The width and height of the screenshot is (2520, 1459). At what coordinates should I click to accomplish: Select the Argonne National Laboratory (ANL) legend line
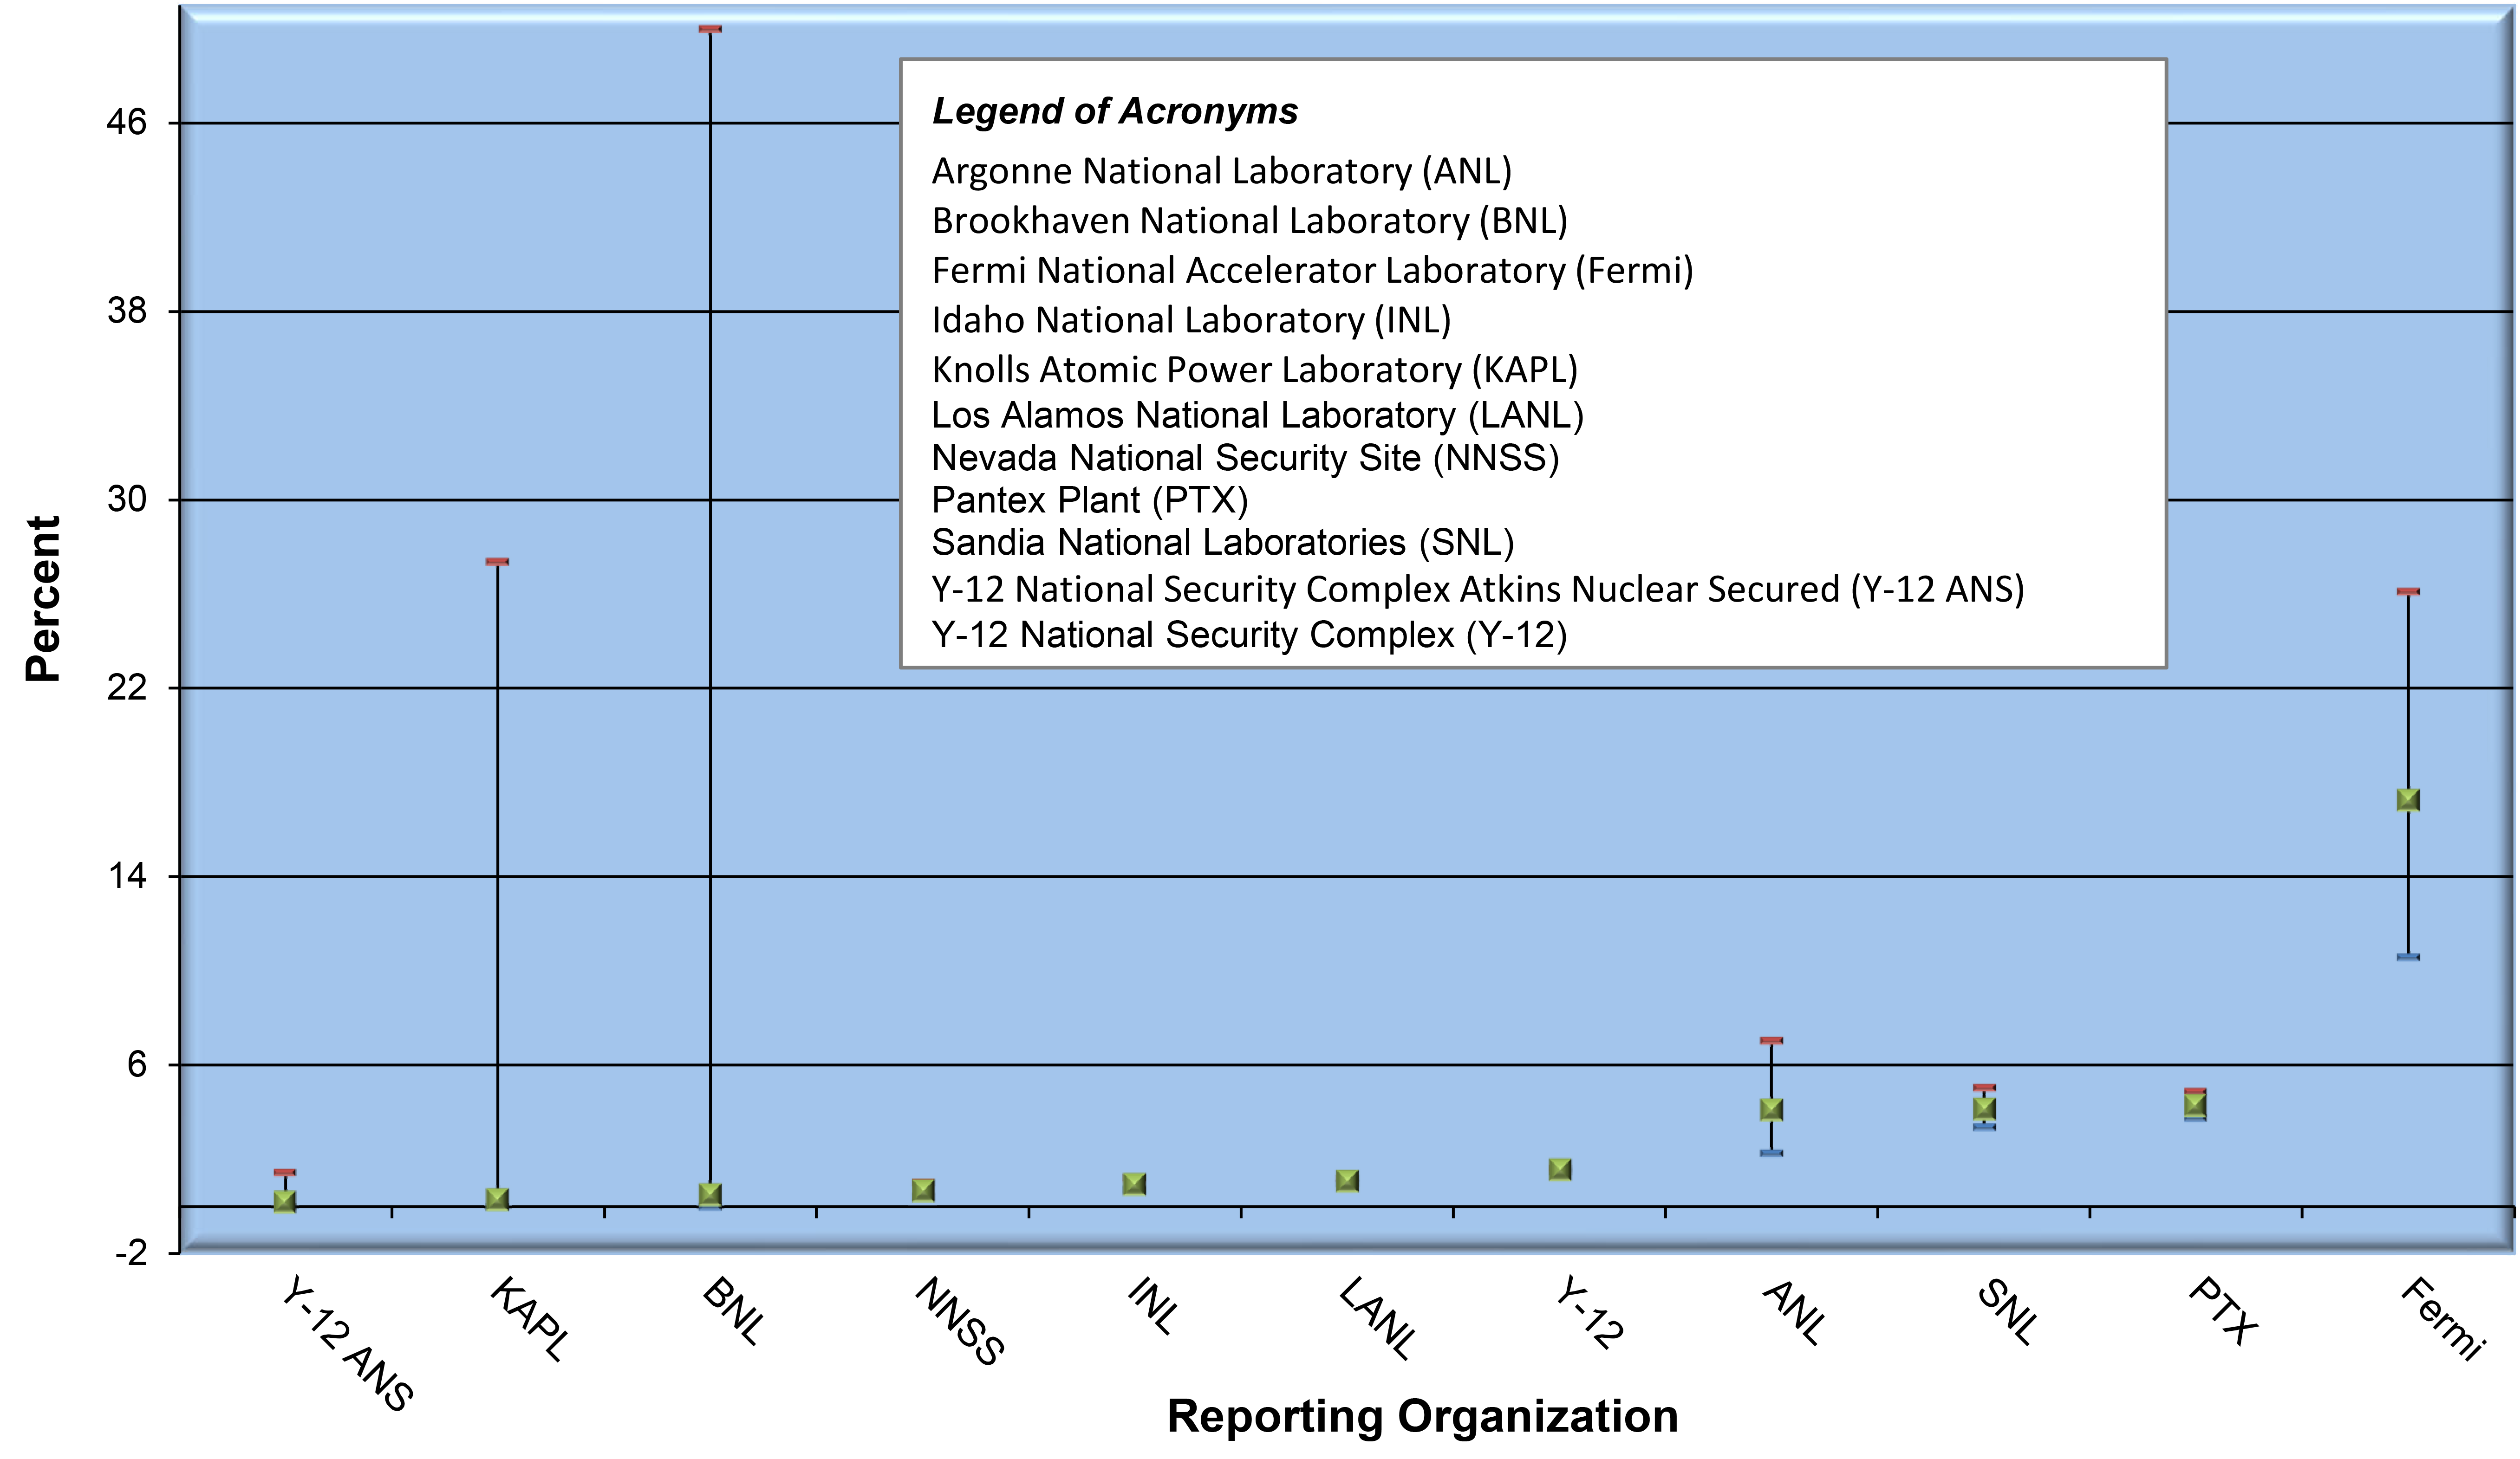pos(1221,171)
